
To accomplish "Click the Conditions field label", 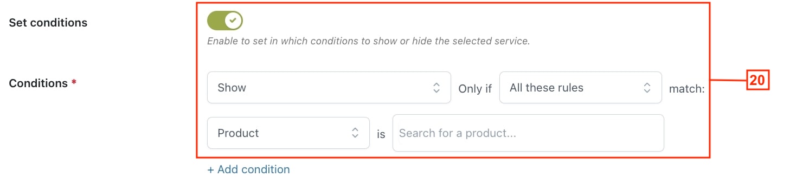I will click(38, 83).
